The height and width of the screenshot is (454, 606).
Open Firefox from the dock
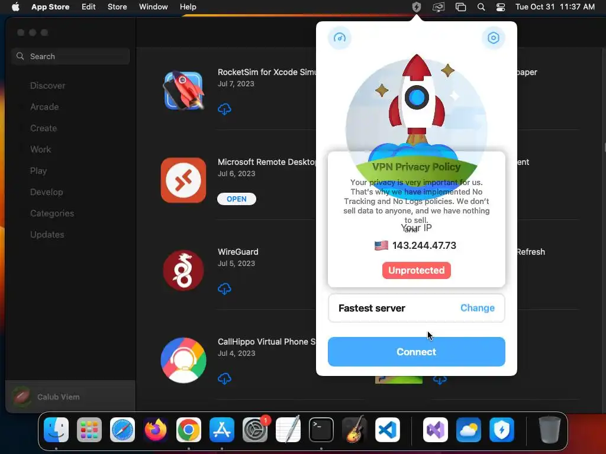[x=156, y=430]
